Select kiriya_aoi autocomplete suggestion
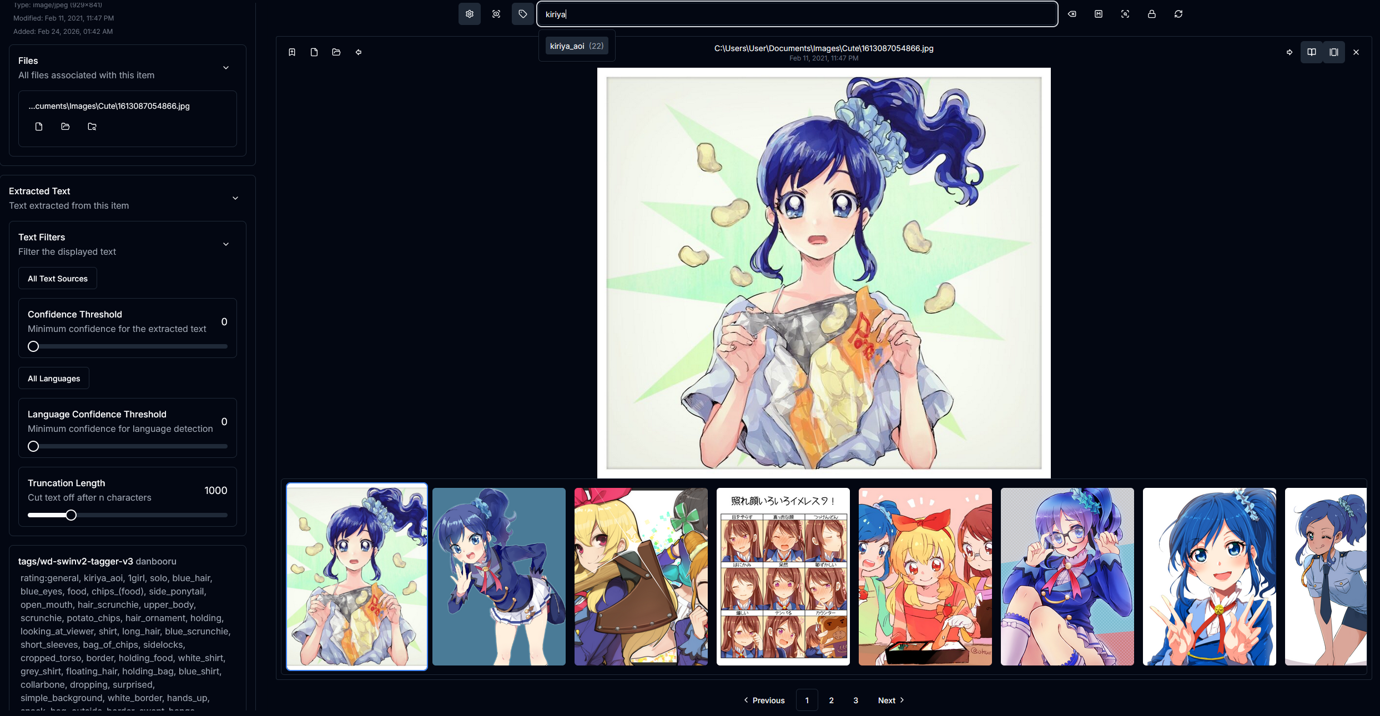1380x716 pixels. point(576,46)
